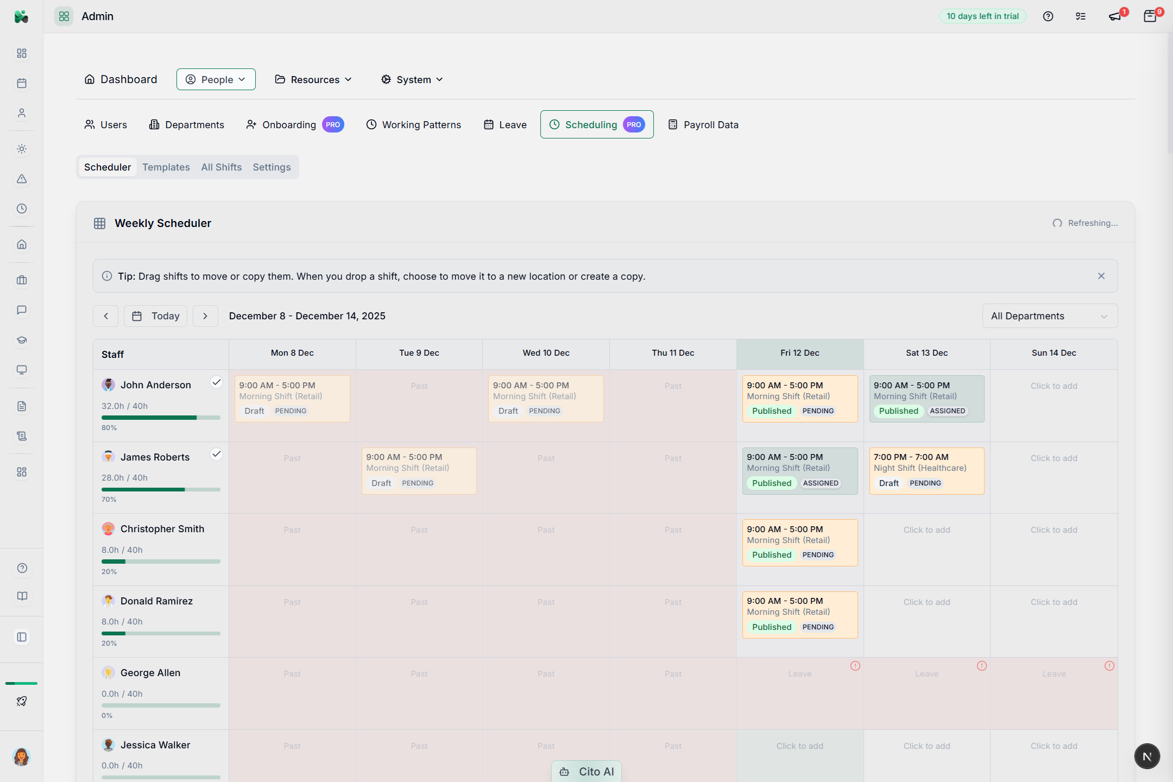The image size is (1173, 782).
Task: Open James Roberts' Saturday Night Shift card
Action: [927, 471]
